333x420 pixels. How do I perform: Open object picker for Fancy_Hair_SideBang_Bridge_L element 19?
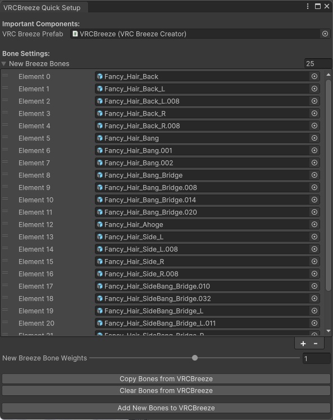[x=314, y=311]
